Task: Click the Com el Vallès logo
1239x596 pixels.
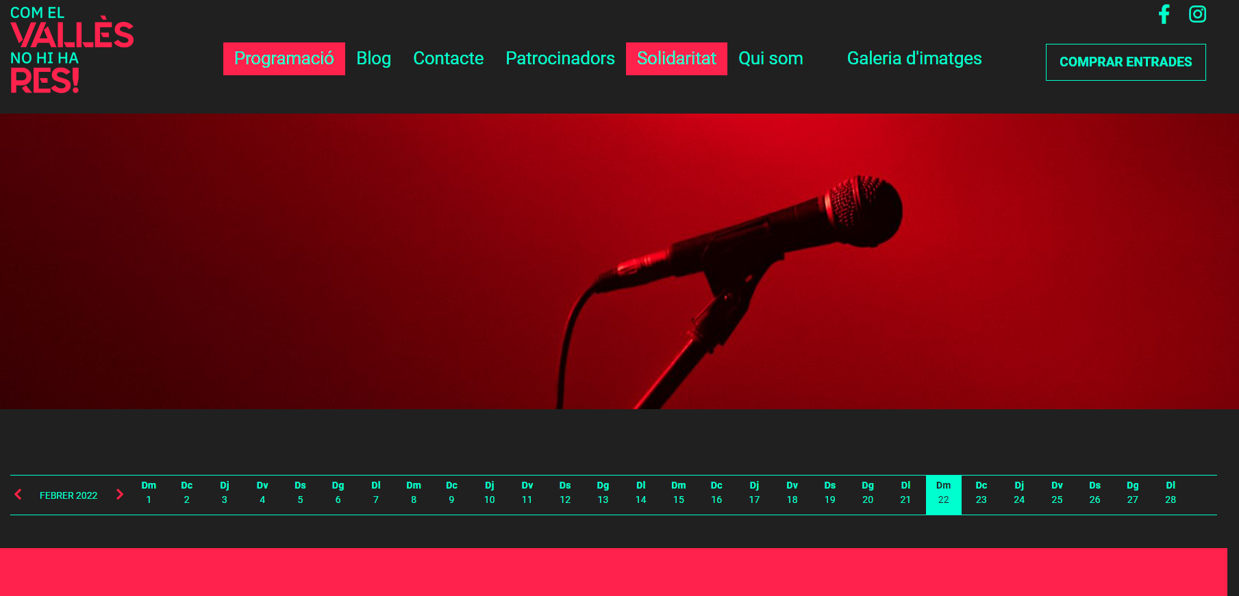Action: coord(72,52)
